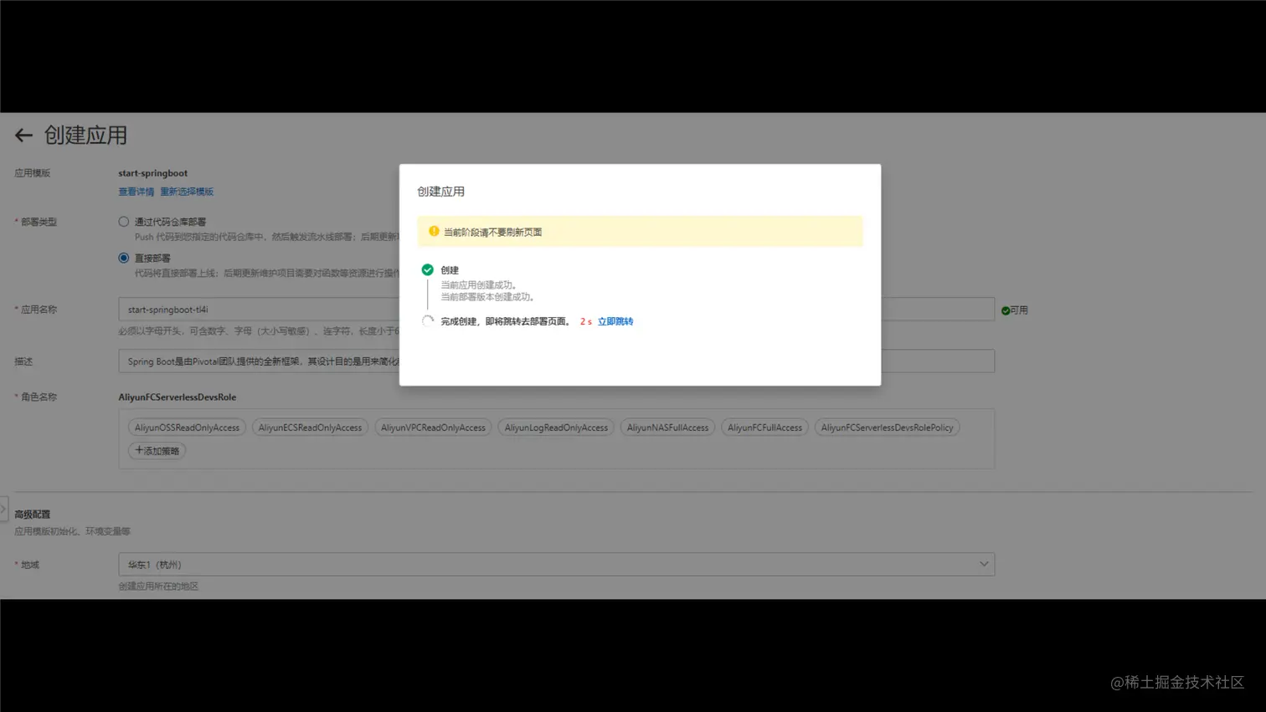Click the dropdown chevron on the region selector
This screenshot has width=1266, height=712.
(985, 564)
